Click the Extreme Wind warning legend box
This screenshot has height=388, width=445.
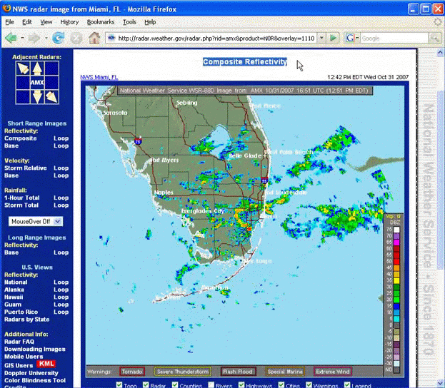click(x=333, y=372)
